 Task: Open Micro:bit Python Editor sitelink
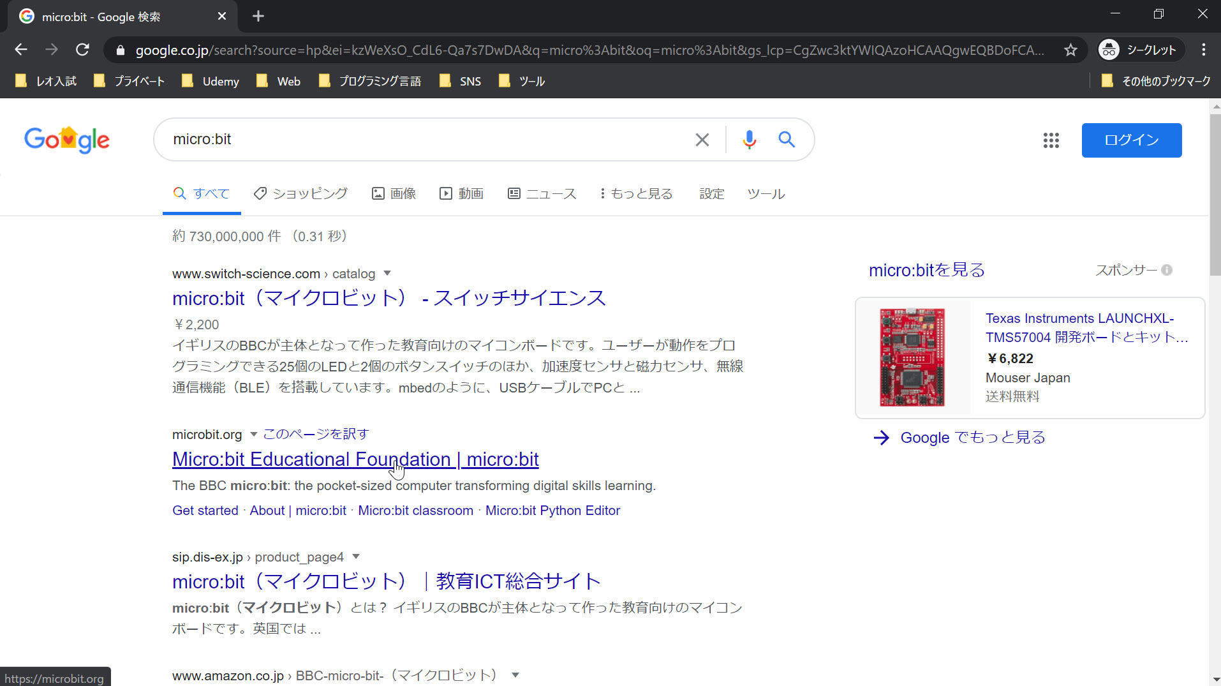pyautogui.click(x=552, y=511)
